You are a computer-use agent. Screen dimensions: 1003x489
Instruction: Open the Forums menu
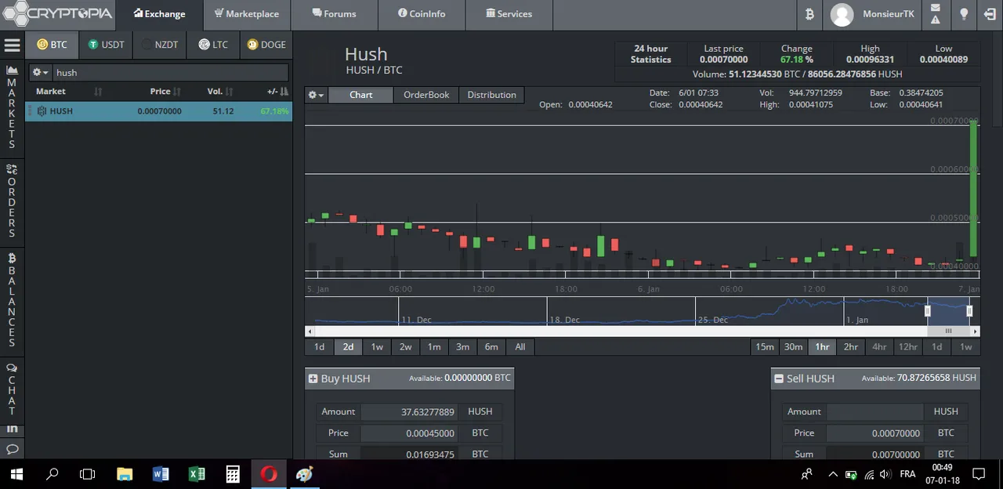pyautogui.click(x=334, y=14)
